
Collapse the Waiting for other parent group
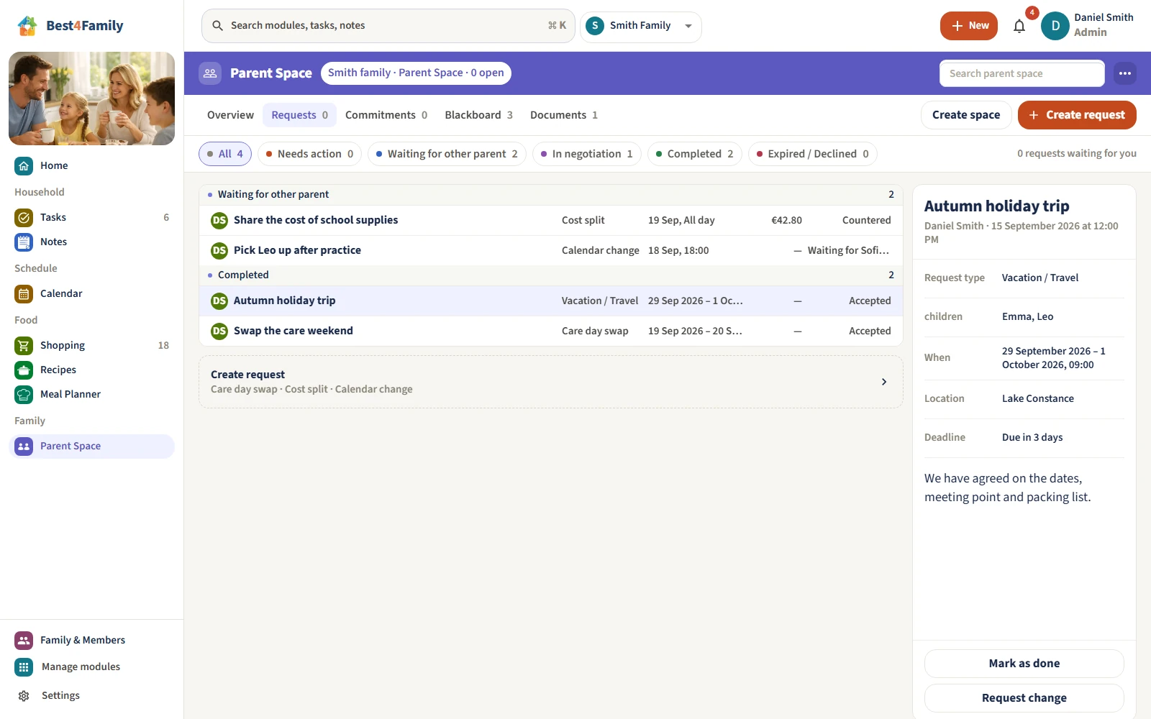(551, 194)
